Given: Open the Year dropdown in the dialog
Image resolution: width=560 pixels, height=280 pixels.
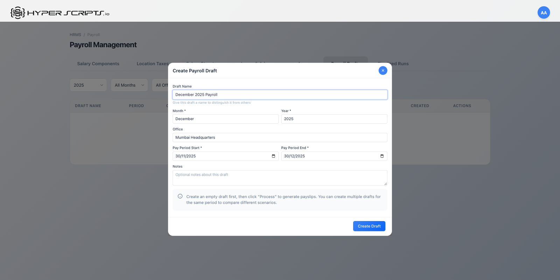Looking at the screenshot, I should point(334,119).
